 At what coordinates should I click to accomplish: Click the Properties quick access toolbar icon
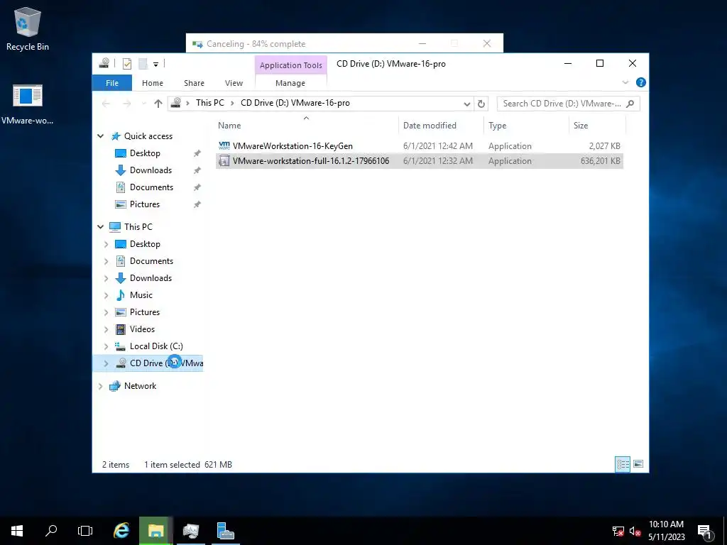(126, 64)
